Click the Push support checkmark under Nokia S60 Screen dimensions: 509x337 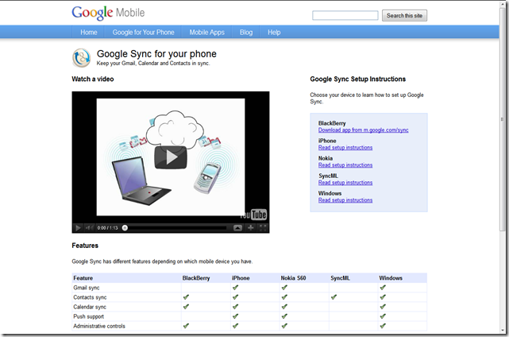pos(284,316)
